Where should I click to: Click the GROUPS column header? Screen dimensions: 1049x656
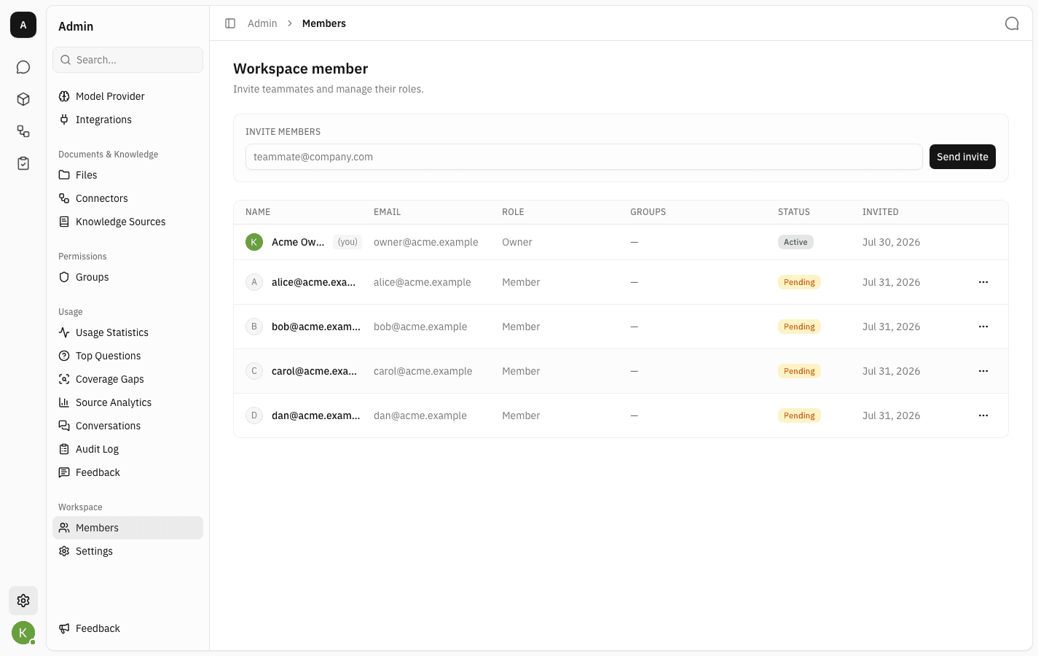648,212
